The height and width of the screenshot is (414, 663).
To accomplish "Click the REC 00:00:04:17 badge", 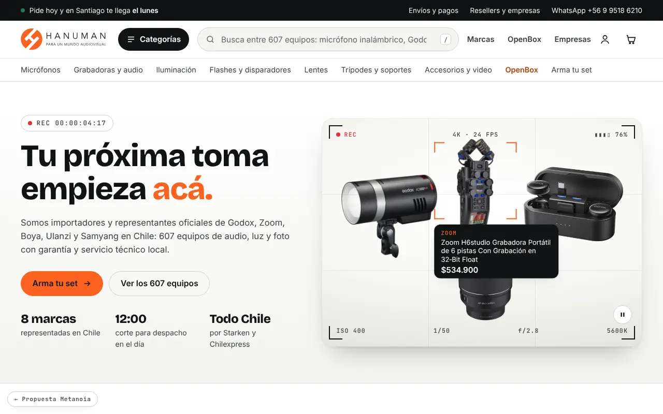I will [x=67, y=123].
